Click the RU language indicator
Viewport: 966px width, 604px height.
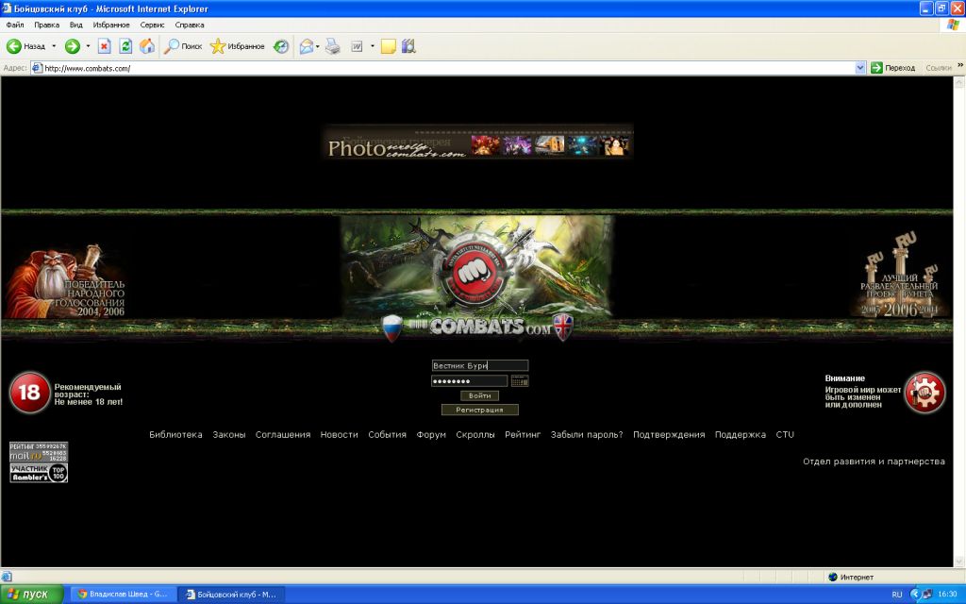coord(897,595)
